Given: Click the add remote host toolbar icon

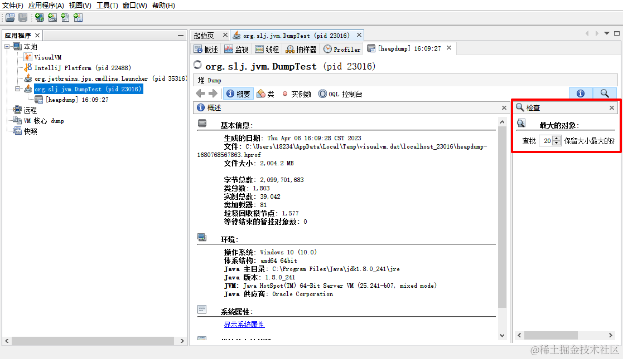Looking at the screenshot, I should (x=40, y=17).
